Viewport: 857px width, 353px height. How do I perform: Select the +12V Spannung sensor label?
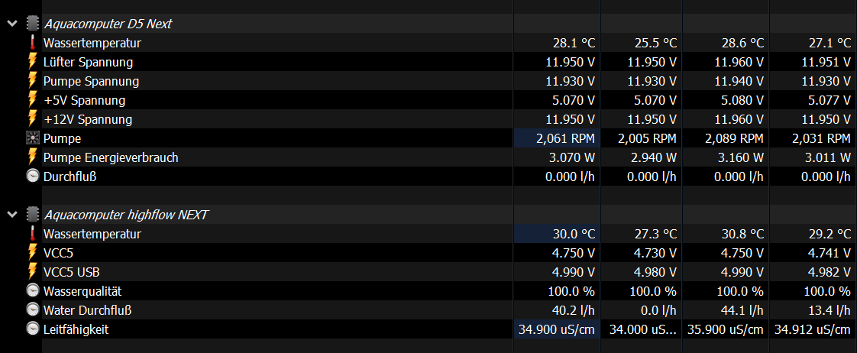(87, 120)
